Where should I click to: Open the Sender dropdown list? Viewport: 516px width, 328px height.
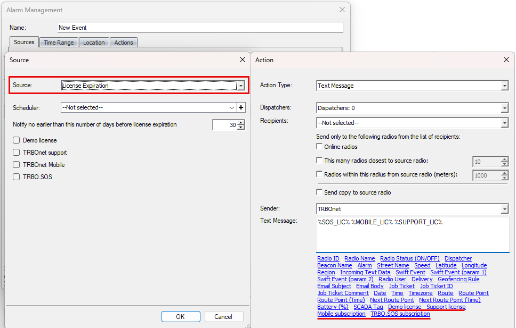click(504, 209)
